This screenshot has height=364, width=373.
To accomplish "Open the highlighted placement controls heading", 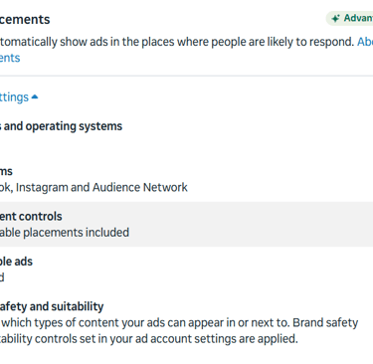I will coord(31,217).
